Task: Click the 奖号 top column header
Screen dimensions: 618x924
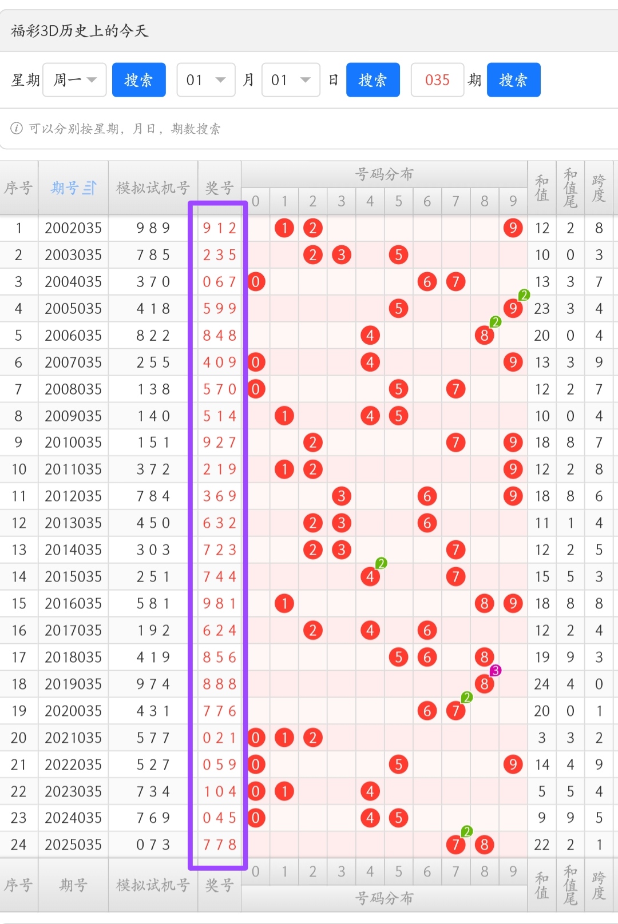Action: click(x=219, y=188)
